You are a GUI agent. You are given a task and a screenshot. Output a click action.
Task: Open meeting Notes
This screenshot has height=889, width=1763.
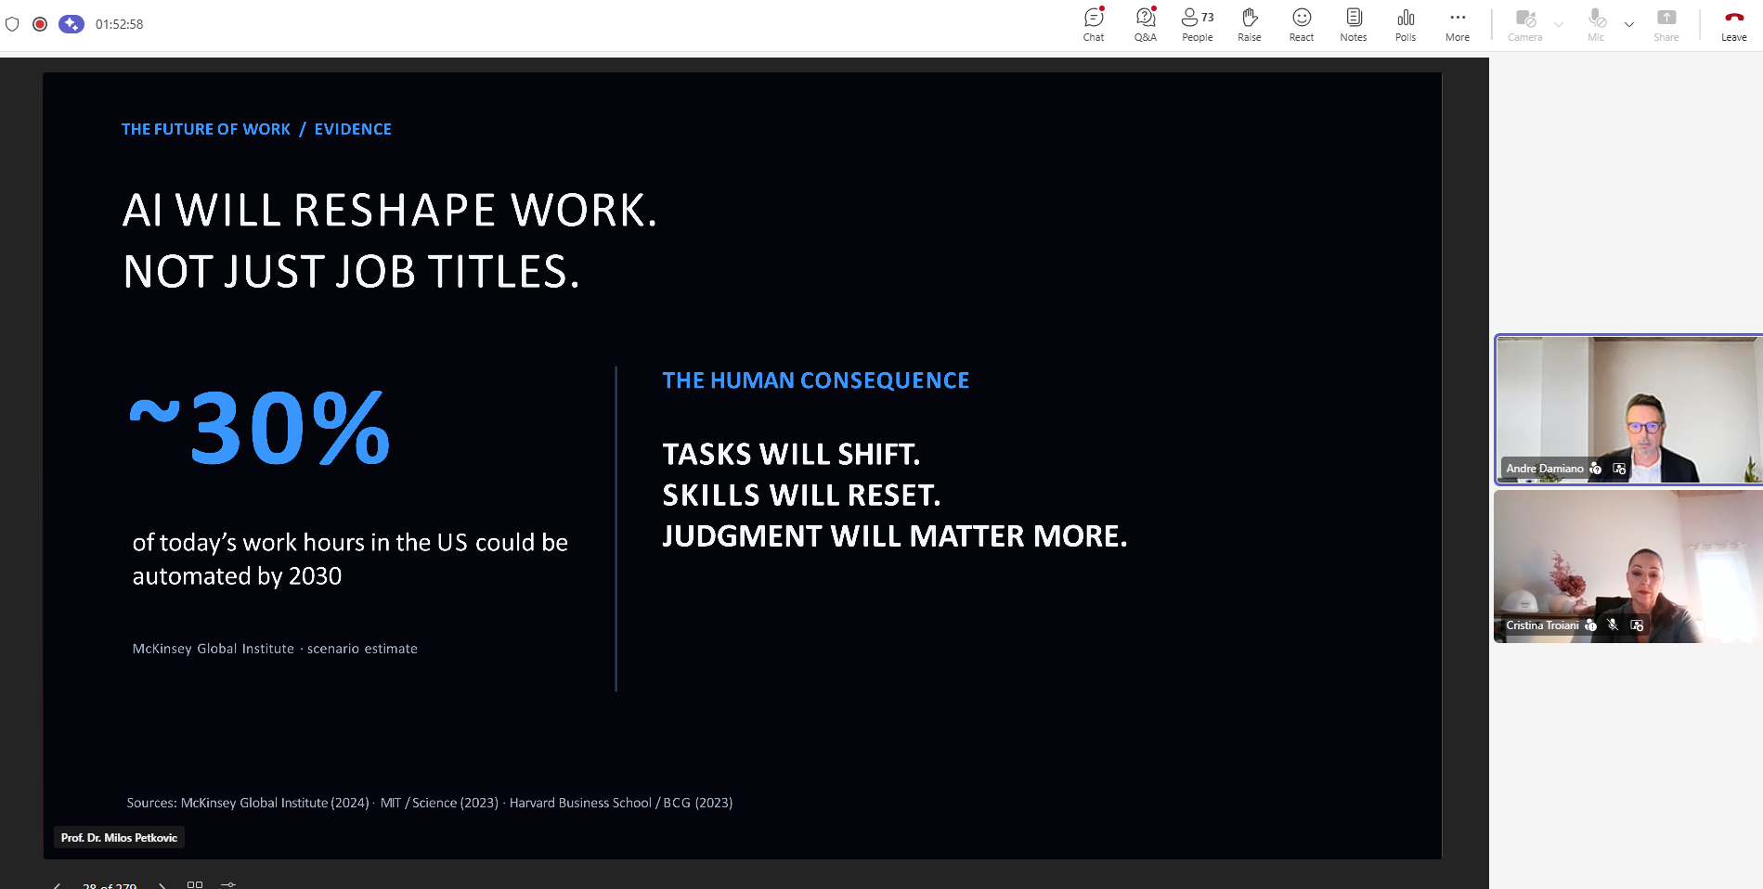(1354, 25)
